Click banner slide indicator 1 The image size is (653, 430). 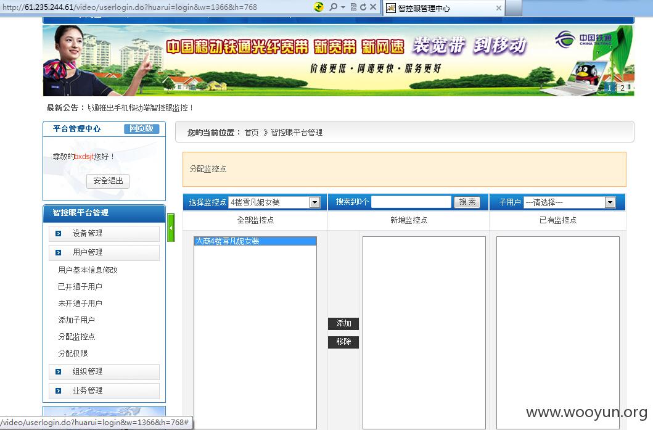609,88
